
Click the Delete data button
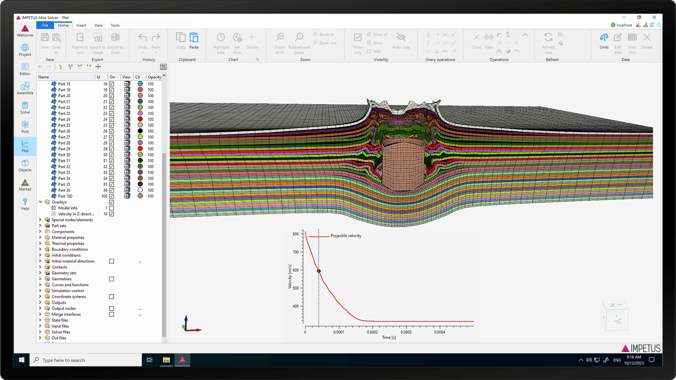coord(647,41)
